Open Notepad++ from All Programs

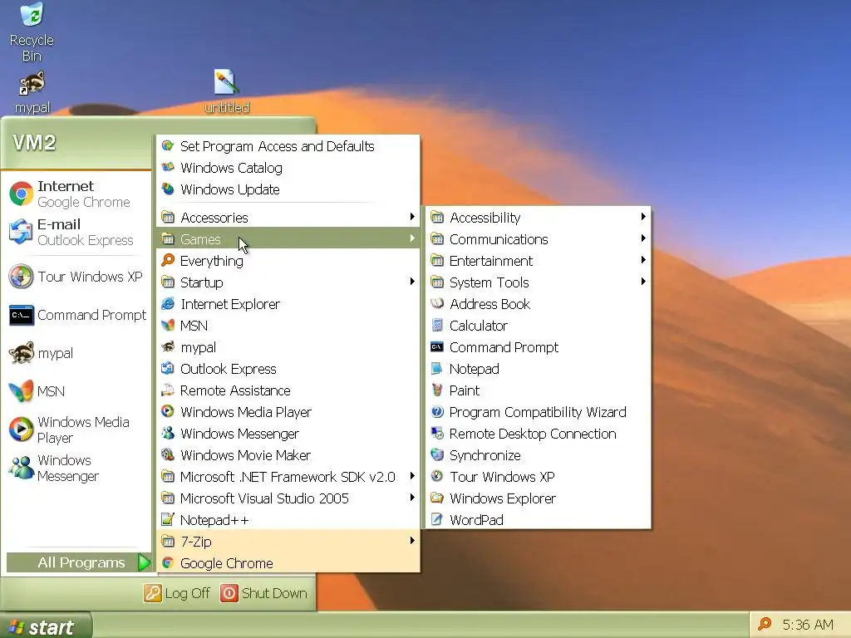(x=288, y=520)
